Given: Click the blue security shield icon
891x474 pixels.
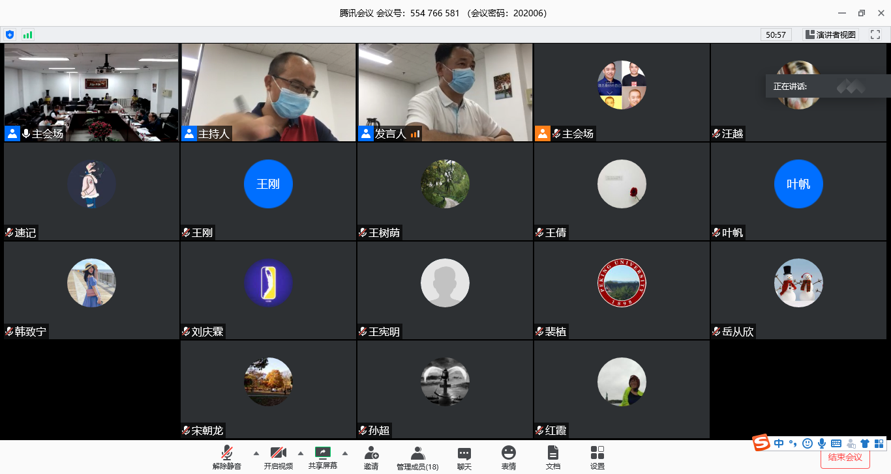Looking at the screenshot, I should (x=10, y=35).
